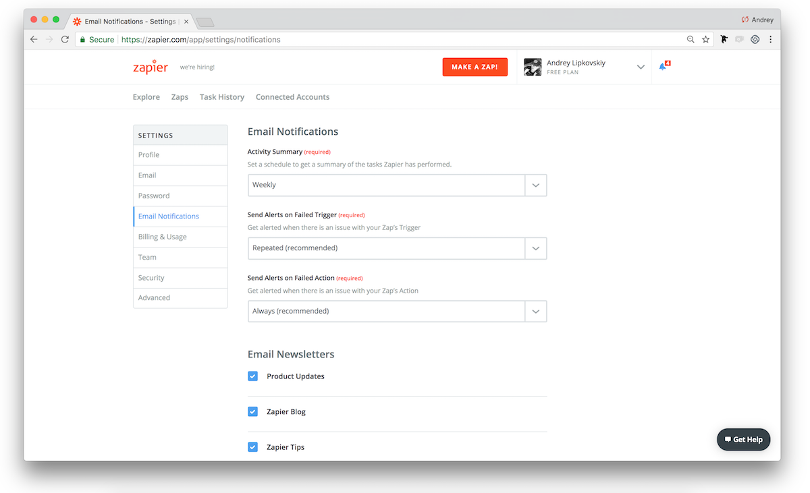Select Security in the settings sidebar

tap(180, 278)
